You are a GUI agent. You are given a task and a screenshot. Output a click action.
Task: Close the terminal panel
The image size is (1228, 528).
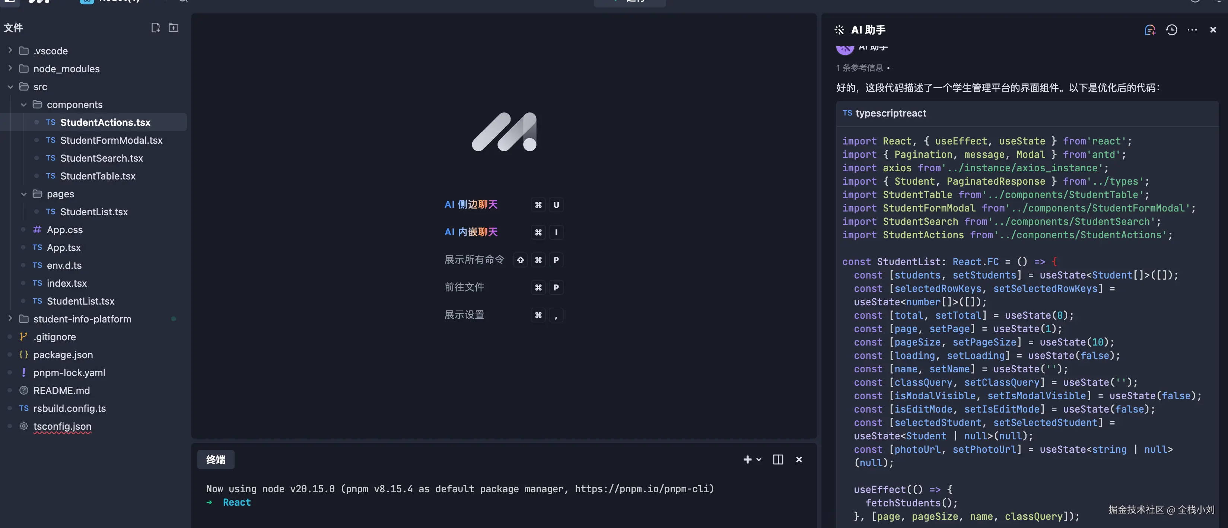(x=799, y=459)
